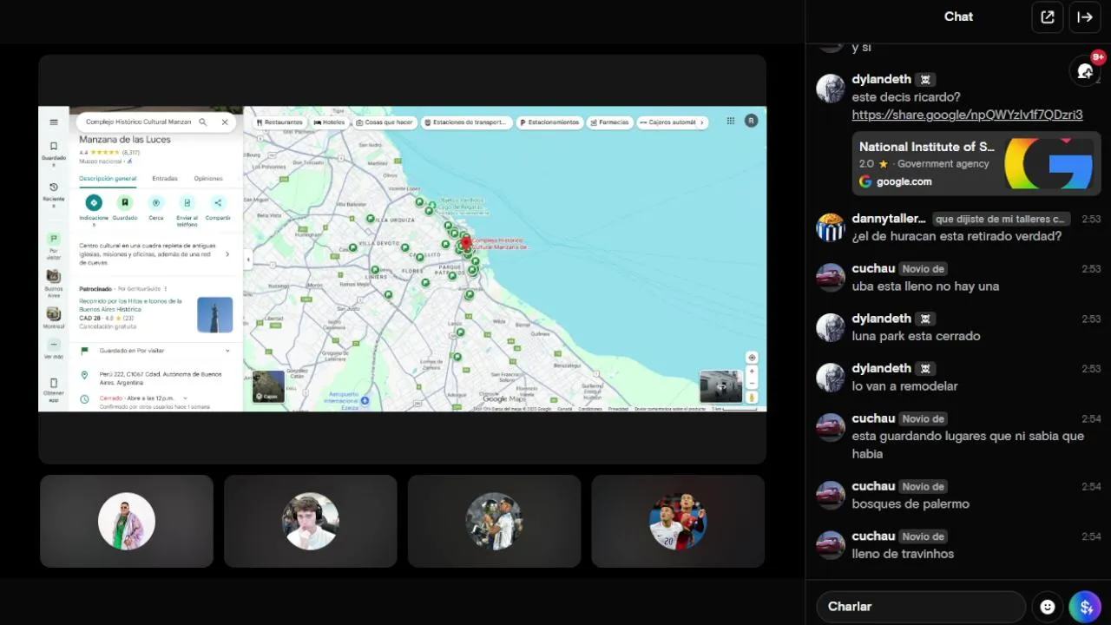Click the Indicaciones directions button
1111x625 pixels.
tap(94, 209)
